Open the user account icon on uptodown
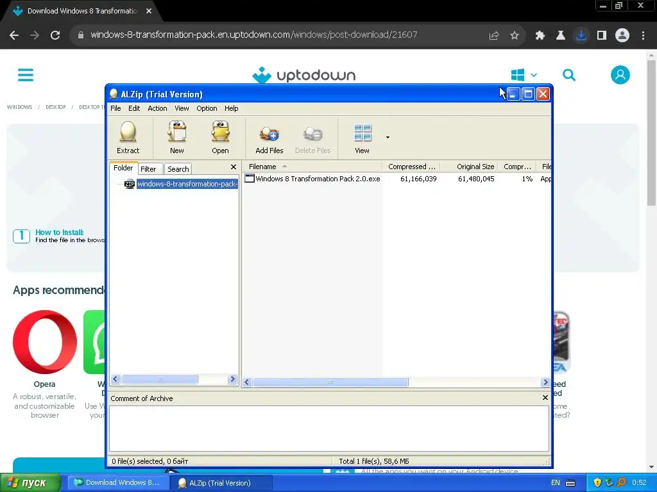657x492 pixels. (620, 75)
